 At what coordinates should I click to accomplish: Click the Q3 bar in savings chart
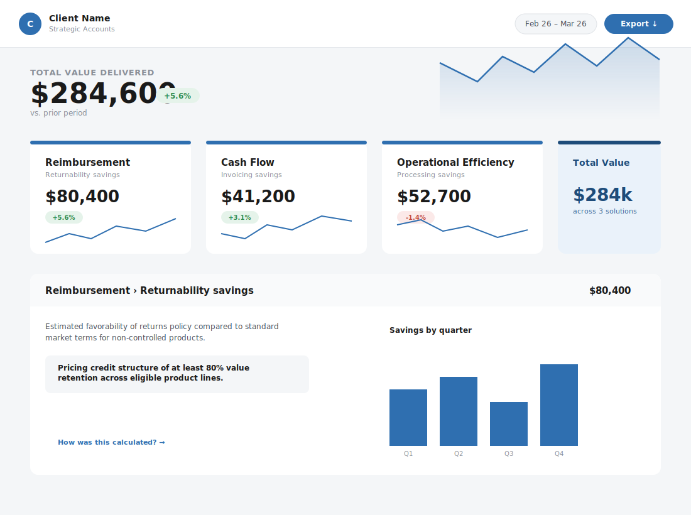click(x=509, y=424)
